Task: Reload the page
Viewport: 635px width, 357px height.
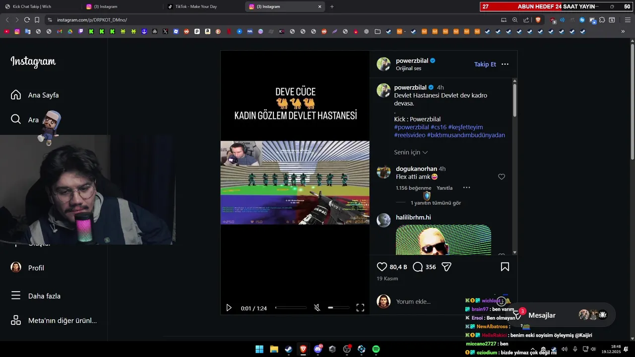Action: tap(27, 20)
